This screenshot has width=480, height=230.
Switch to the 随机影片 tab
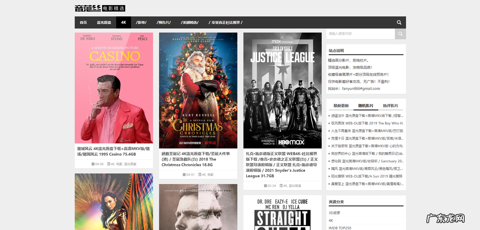[366, 106]
